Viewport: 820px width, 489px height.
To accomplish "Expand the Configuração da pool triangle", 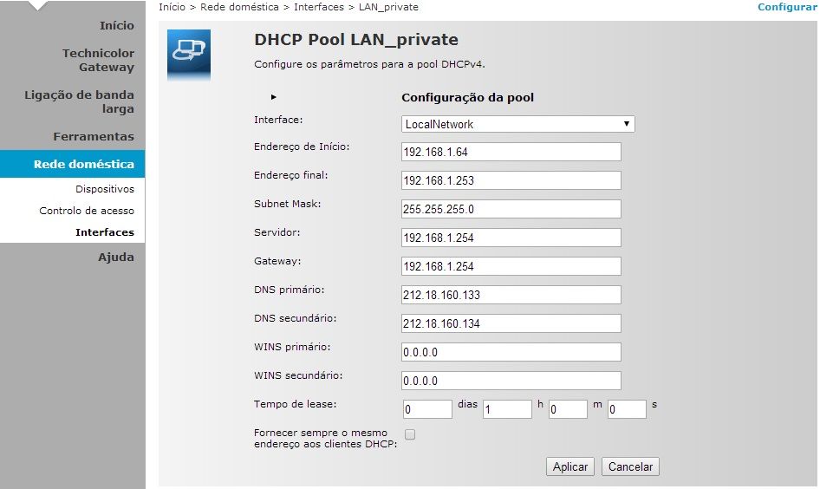I will pos(274,97).
